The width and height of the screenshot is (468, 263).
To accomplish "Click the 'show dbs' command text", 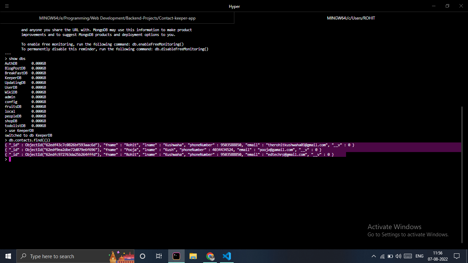I will (x=17, y=59).
